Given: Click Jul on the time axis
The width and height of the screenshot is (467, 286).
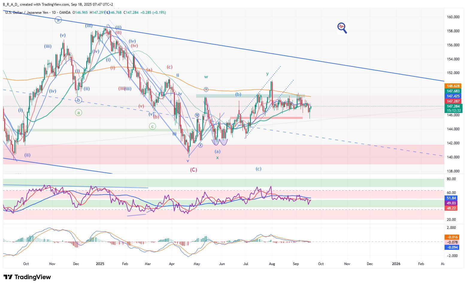Looking at the screenshot, I should (246, 264).
